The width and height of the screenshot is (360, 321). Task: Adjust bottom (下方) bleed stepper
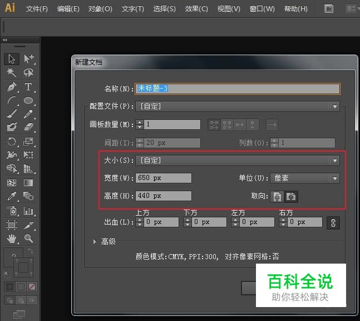pos(187,222)
